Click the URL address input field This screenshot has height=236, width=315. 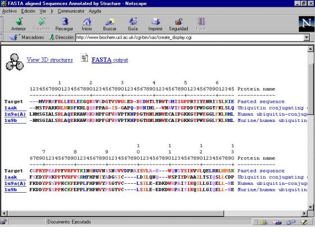(x=190, y=37)
